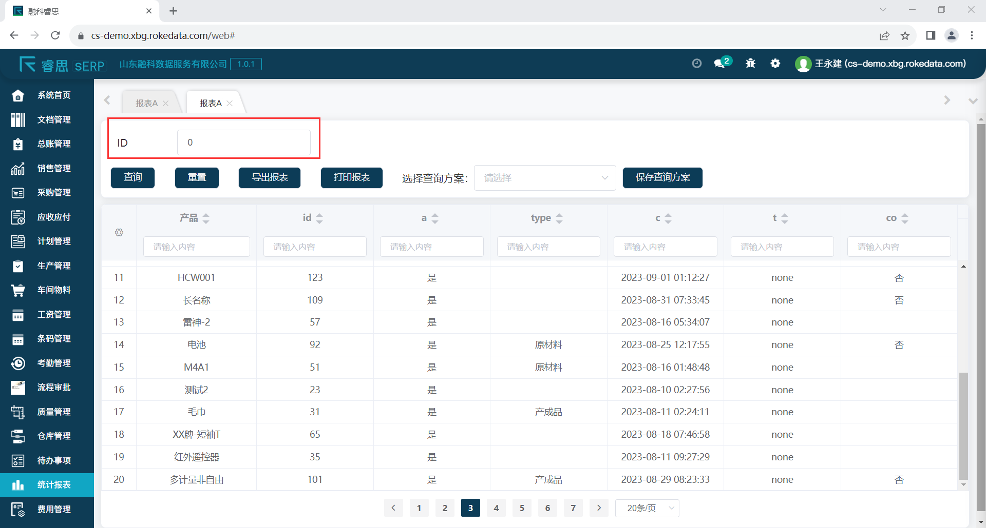Image resolution: width=986 pixels, height=528 pixels.
Task: Open 车间物料 shopping cart icon in sidebar
Action: coord(18,290)
